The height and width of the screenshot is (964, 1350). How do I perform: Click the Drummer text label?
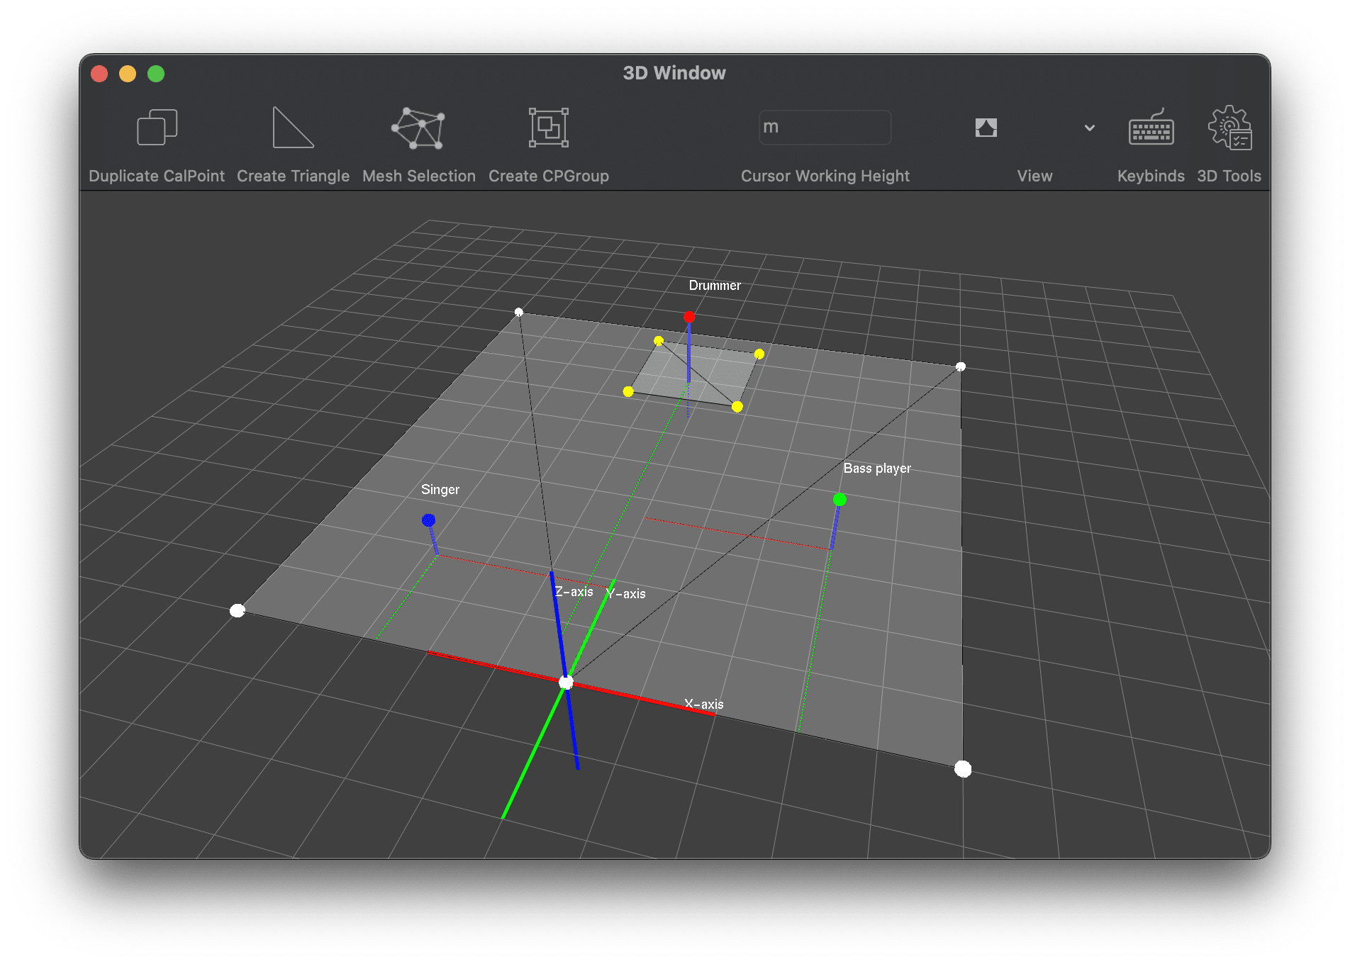pyautogui.click(x=715, y=286)
